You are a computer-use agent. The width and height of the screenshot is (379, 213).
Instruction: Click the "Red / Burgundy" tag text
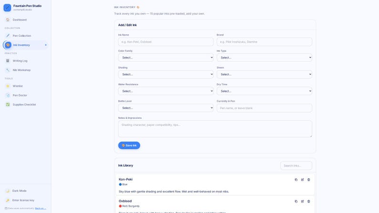coord(131,206)
